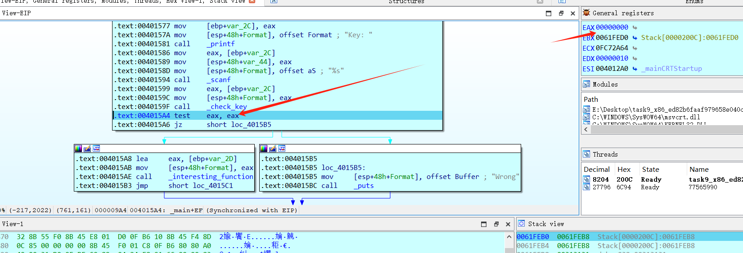
Task: Float the View-1 hex panel
Action: [496, 224]
